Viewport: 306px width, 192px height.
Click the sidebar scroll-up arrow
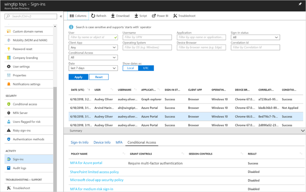[55, 26]
